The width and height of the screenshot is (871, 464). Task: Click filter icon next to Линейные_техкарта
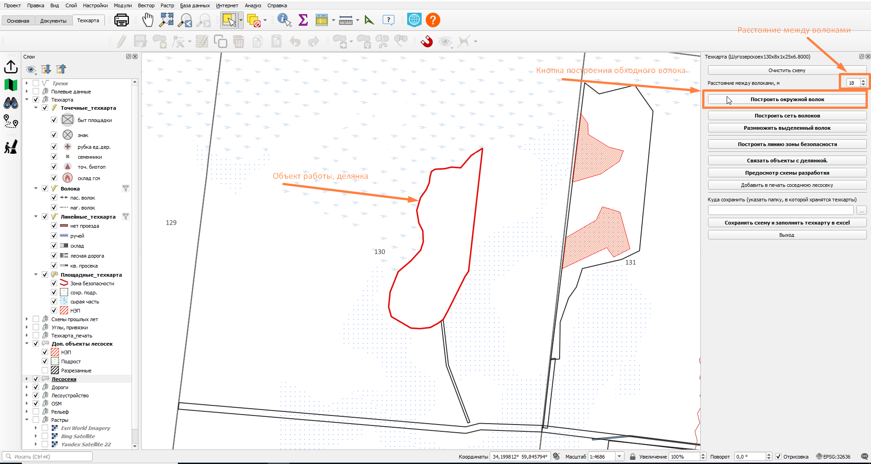126,216
